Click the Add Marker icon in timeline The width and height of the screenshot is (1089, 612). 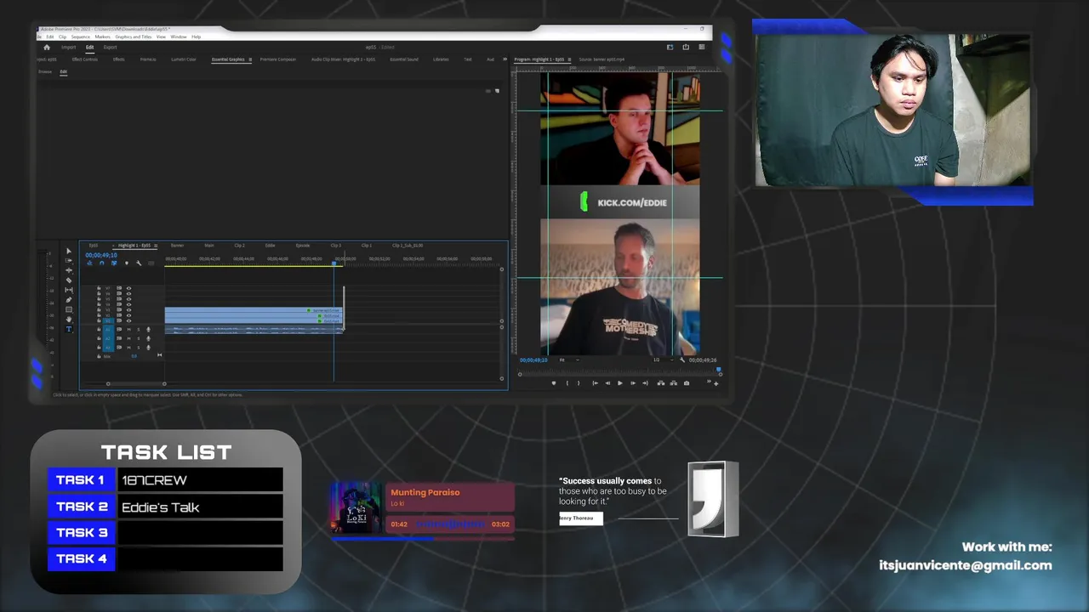coord(127,263)
